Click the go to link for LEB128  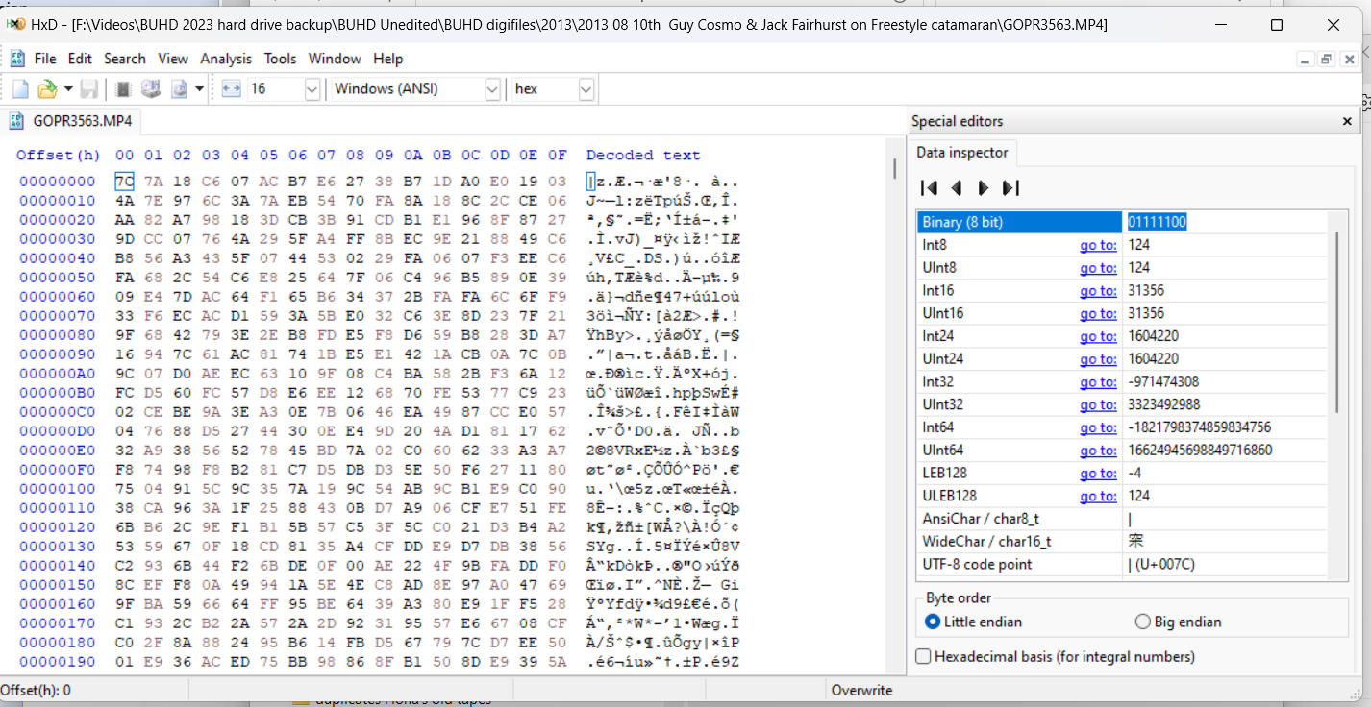tap(1098, 474)
